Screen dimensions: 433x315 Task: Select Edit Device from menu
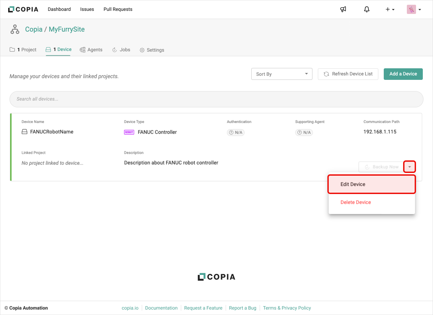pos(372,184)
